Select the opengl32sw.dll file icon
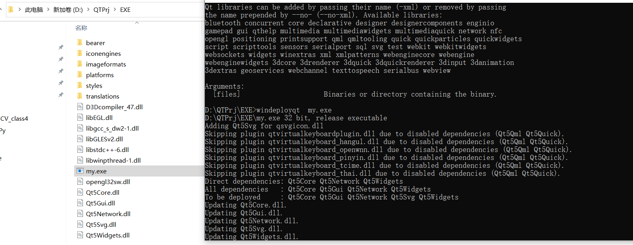The image size is (633, 245). (80, 182)
